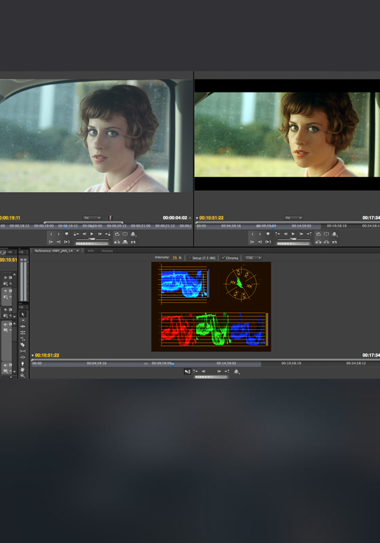Go to In point in Source monitor

(51, 242)
